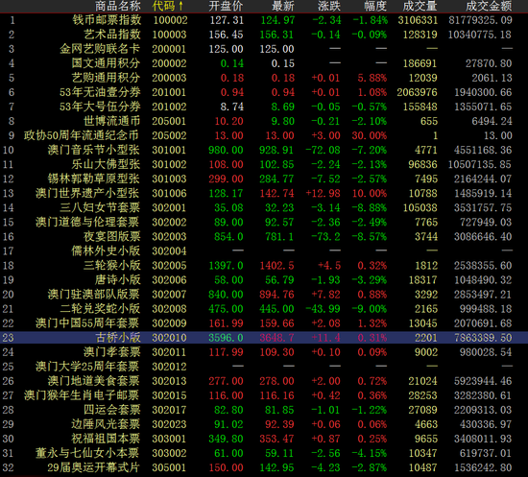The height and width of the screenshot is (477, 528).
Task: Select the 儒林外史小版 row name
Action: click(x=106, y=251)
